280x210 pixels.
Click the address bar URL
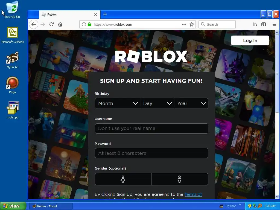[113, 24]
